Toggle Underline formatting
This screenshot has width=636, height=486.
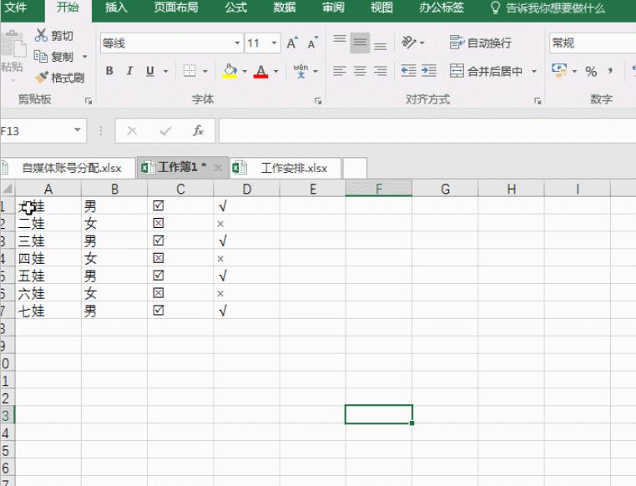[150, 71]
